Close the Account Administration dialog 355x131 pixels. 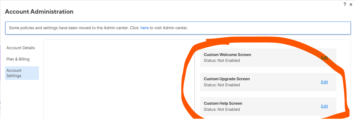pos(351,4)
